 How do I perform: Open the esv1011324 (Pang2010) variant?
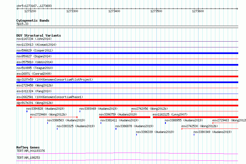pos(34,91)
